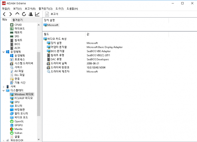Select the Mantle colored circle icon
Screen dimensions: 197x142
pos(12,129)
